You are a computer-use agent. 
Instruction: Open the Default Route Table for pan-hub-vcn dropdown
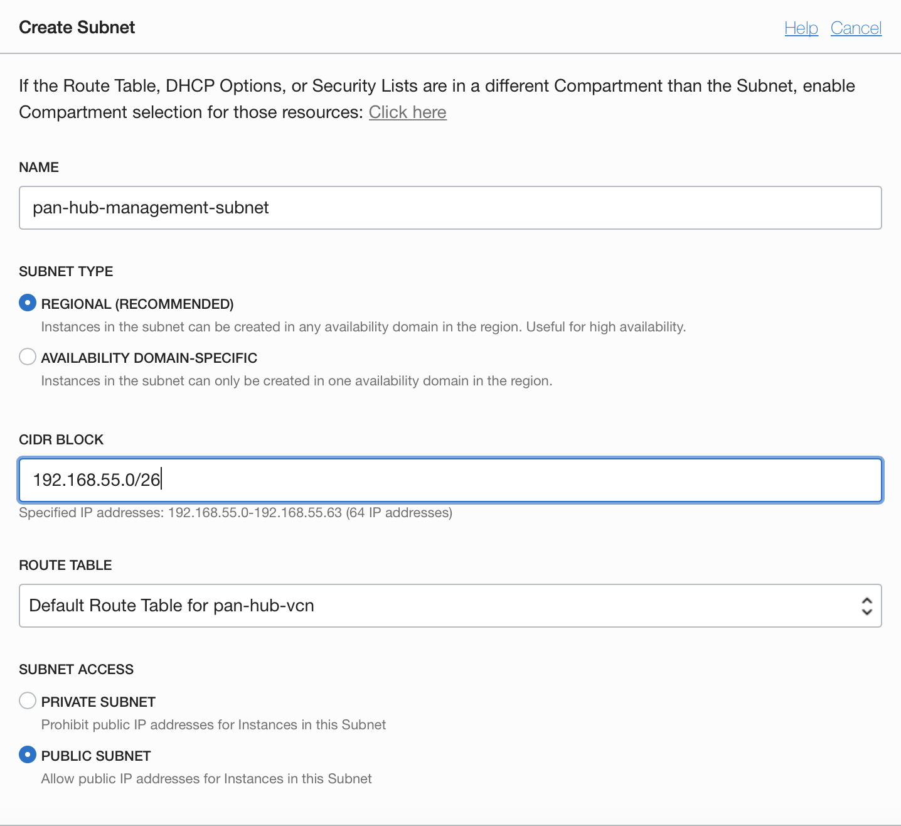coord(439,606)
